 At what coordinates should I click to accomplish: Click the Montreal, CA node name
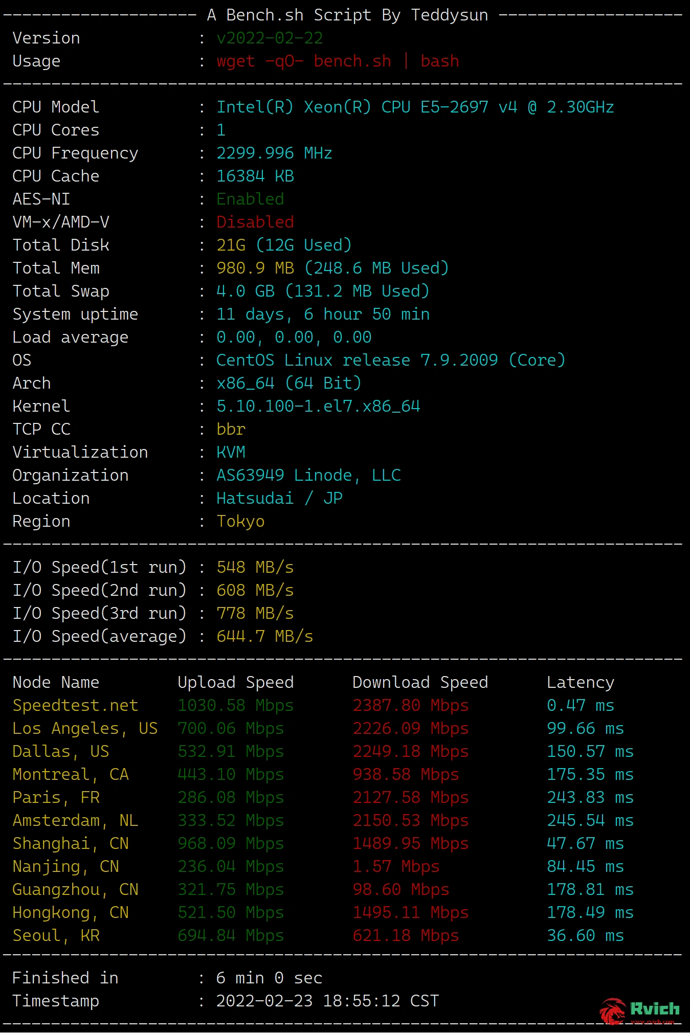(x=71, y=774)
